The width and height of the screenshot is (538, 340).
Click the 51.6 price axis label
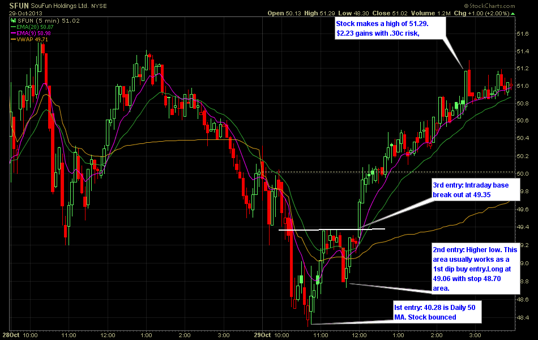click(x=523, y=33)
